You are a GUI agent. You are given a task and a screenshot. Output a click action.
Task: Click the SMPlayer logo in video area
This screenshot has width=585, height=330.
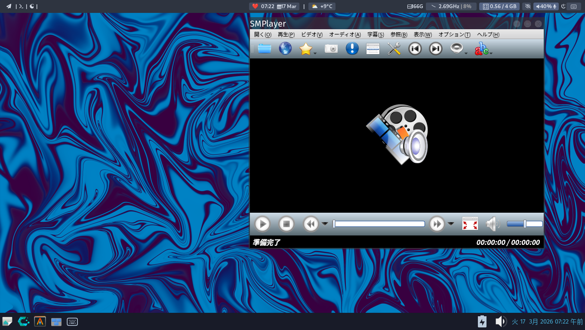397,134
